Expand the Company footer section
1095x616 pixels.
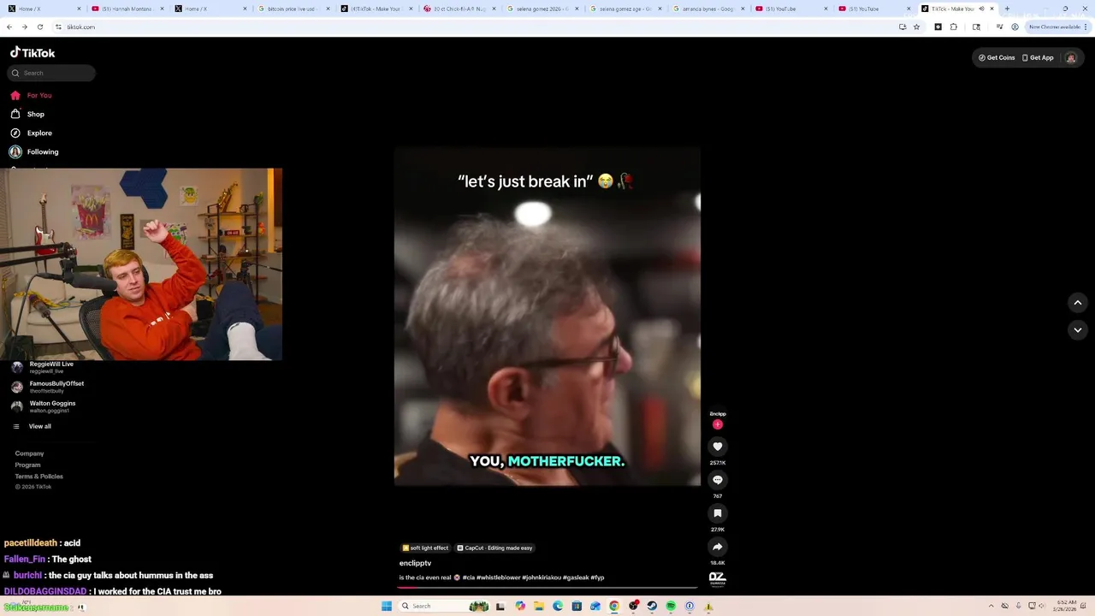pos(29,453)
